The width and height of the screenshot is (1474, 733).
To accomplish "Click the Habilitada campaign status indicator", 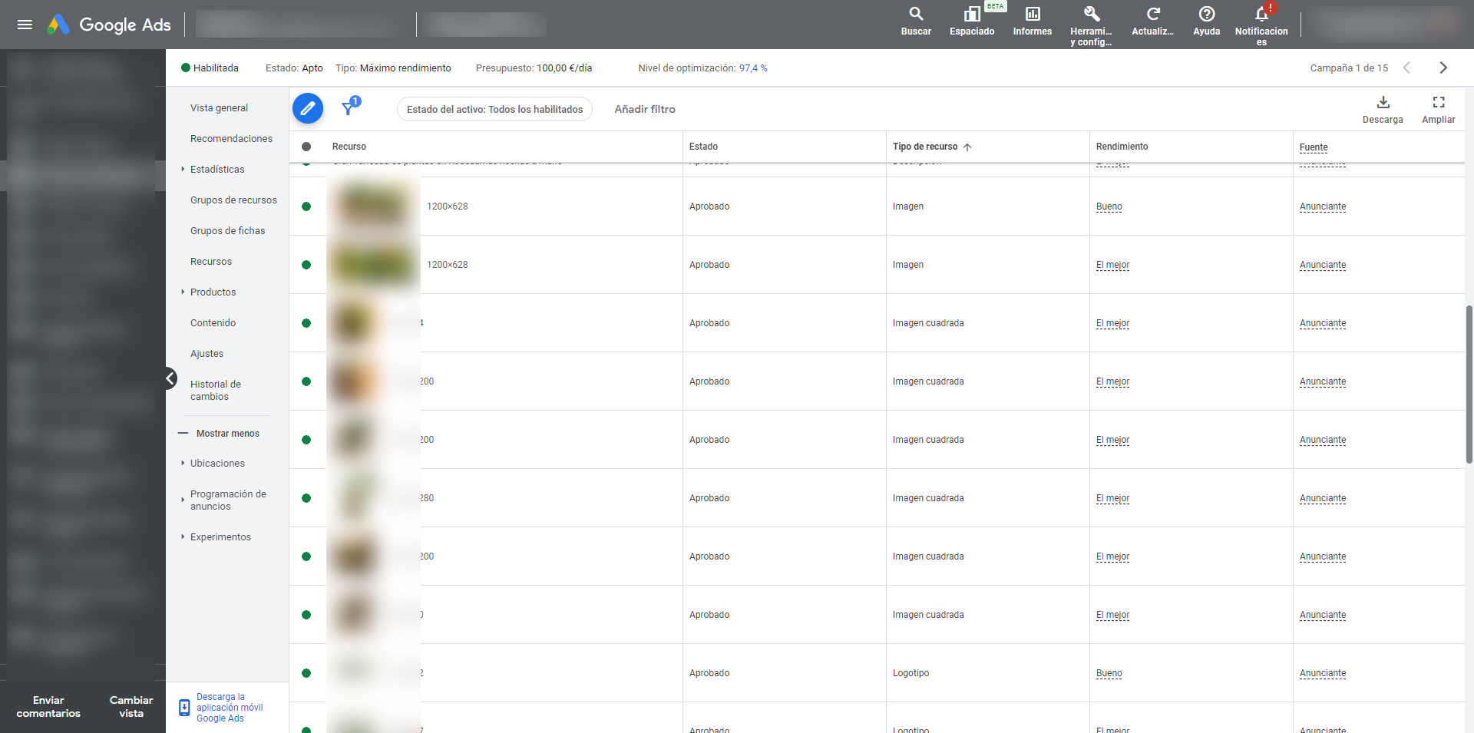I will 210,68.
